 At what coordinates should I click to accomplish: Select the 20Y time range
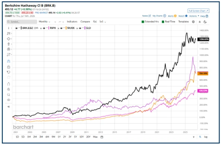(x=88, y=137)
